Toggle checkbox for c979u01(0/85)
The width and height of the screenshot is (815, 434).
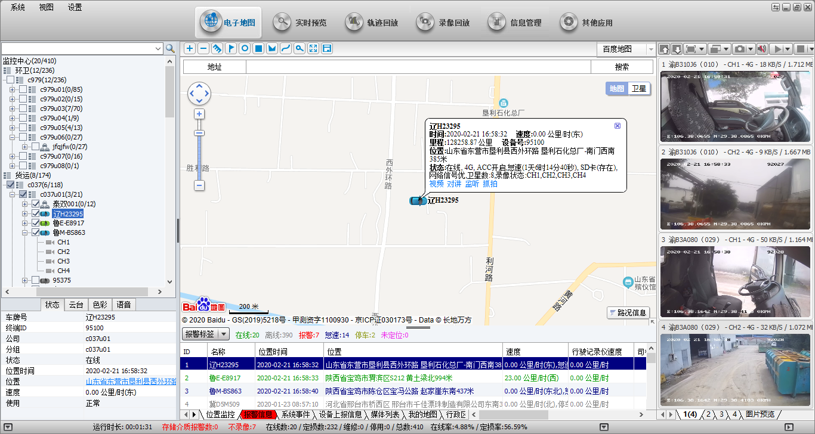pyautogui.click(x=23, y=89)
